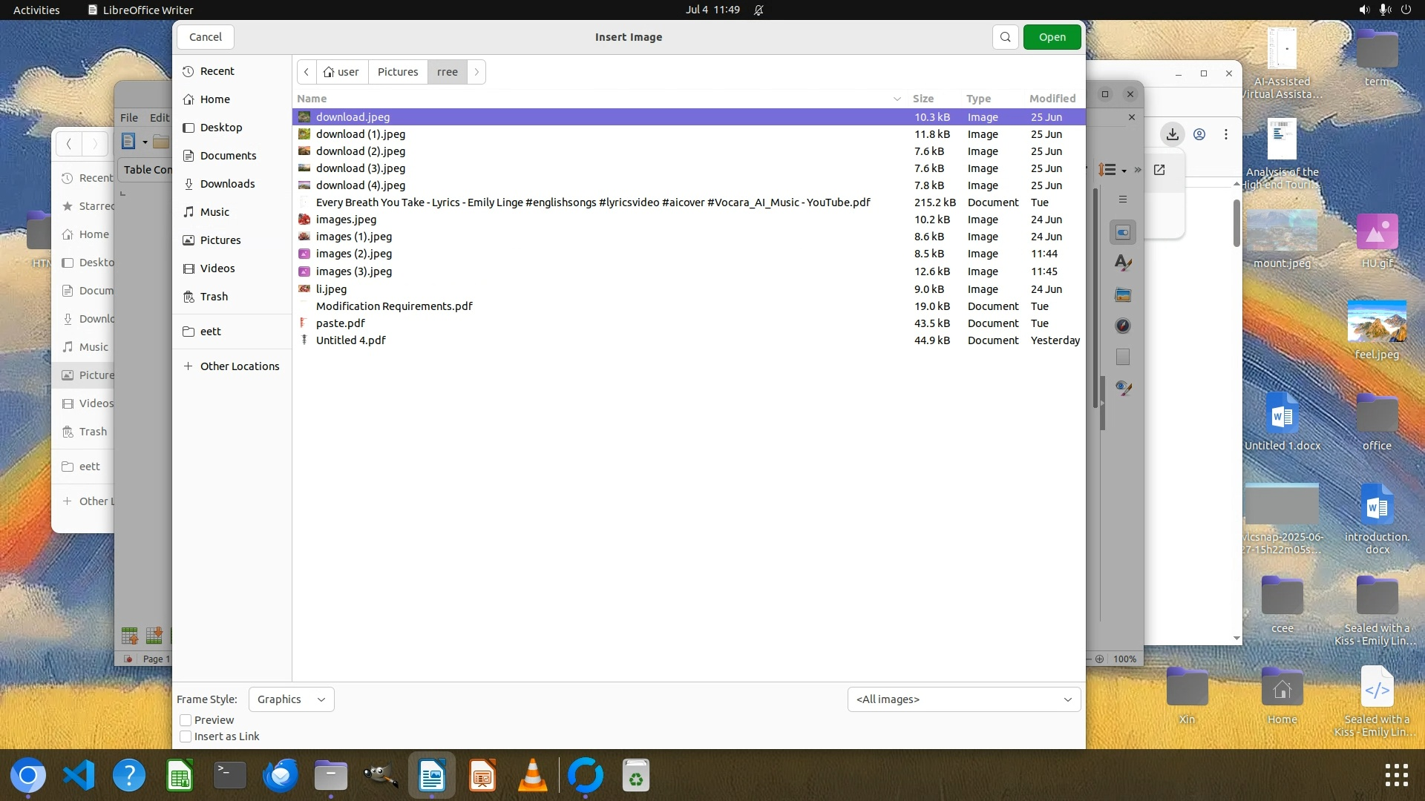Open the All images file filter dropdown
This screenshot has width=1425, height=801.
pyautogui.click(x=963, y=699)
